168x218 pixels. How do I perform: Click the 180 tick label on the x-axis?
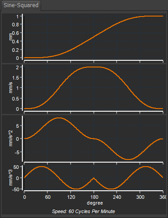(x=94, y=197)
